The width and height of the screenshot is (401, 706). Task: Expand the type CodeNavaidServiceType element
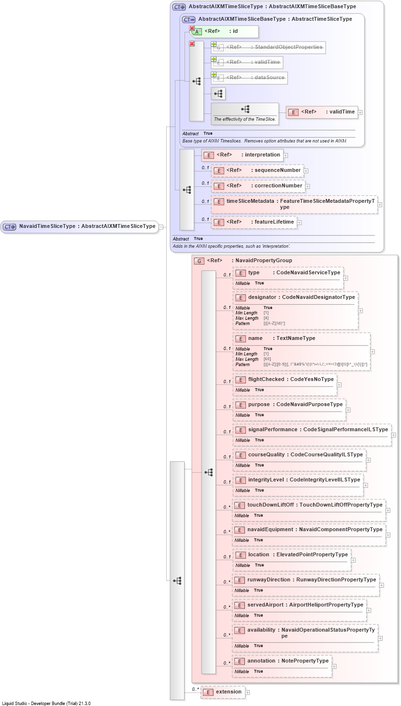(346, 278)
